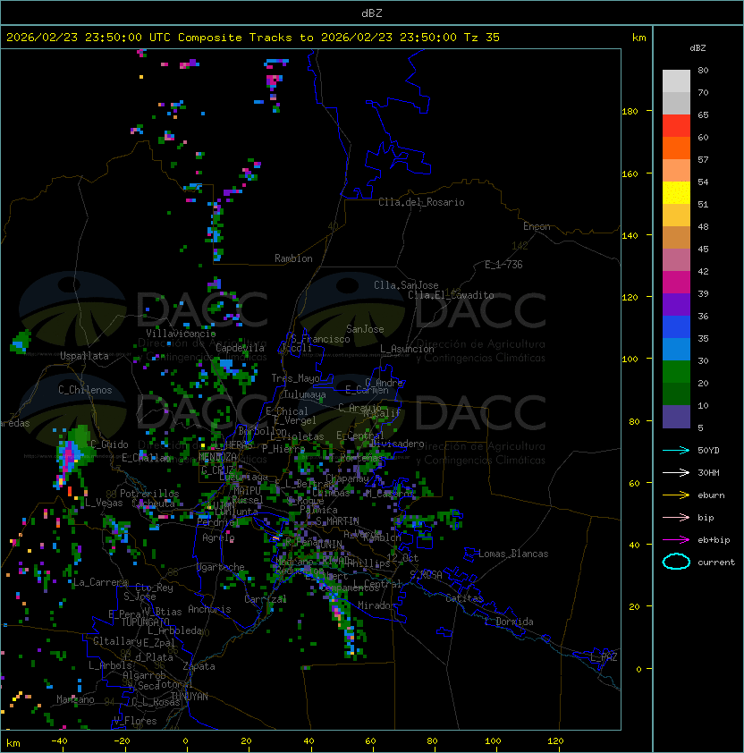Pick the bright green 20–30 dBZ swatch
744x753 pixels.
(x=676, y=372)
